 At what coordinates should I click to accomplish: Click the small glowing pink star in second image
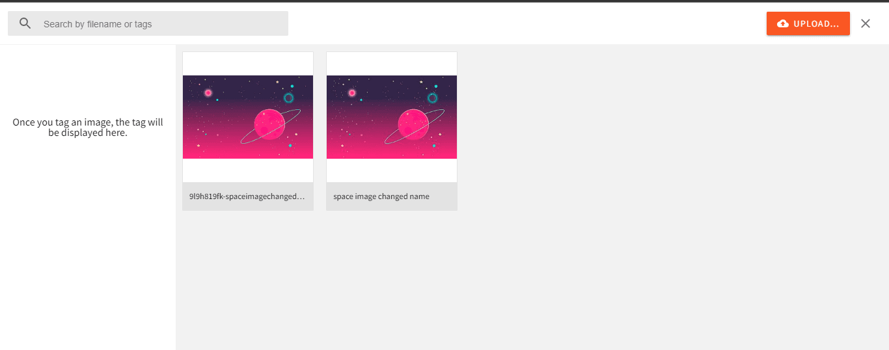click(x=352, y=93)
